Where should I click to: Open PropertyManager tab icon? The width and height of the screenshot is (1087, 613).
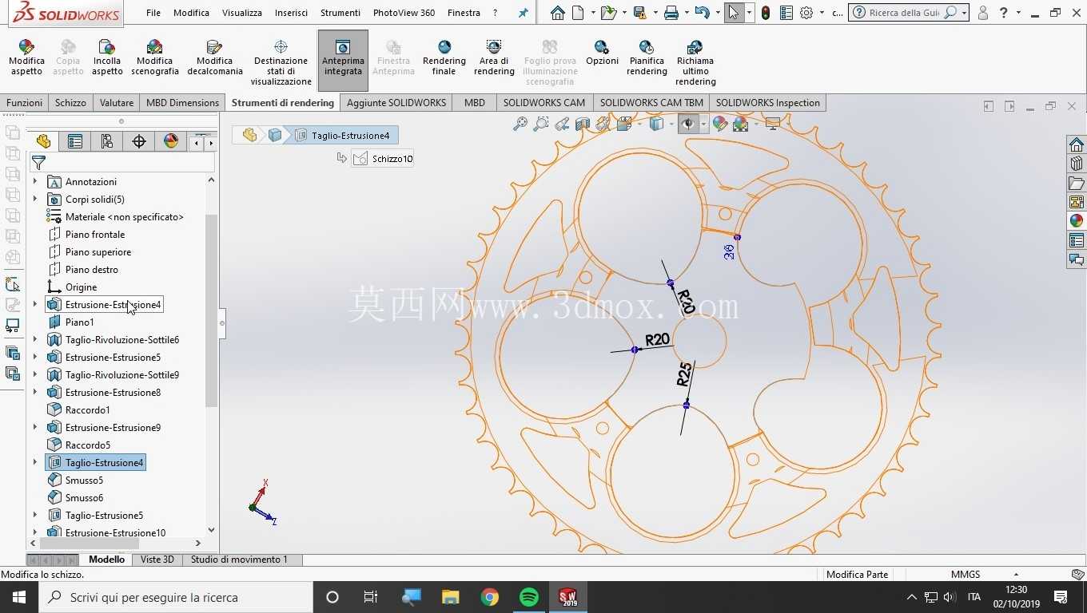[75, 141]
